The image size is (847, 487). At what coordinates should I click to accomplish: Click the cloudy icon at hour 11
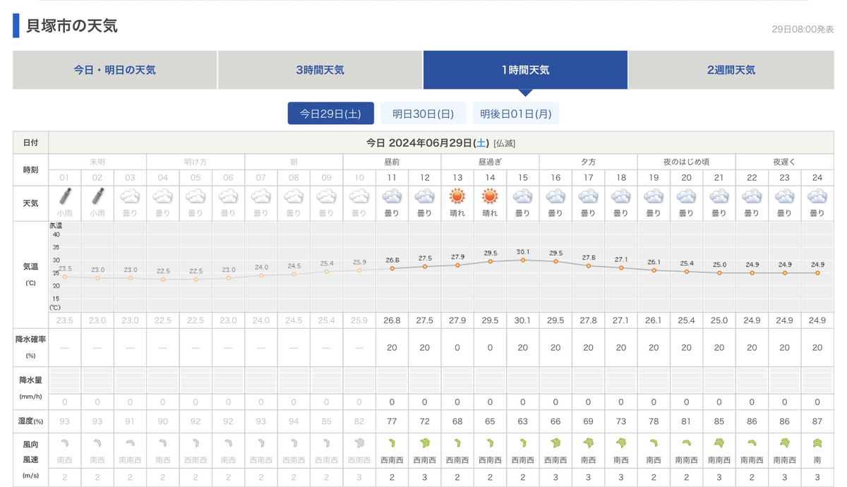(x=392, y=196)
